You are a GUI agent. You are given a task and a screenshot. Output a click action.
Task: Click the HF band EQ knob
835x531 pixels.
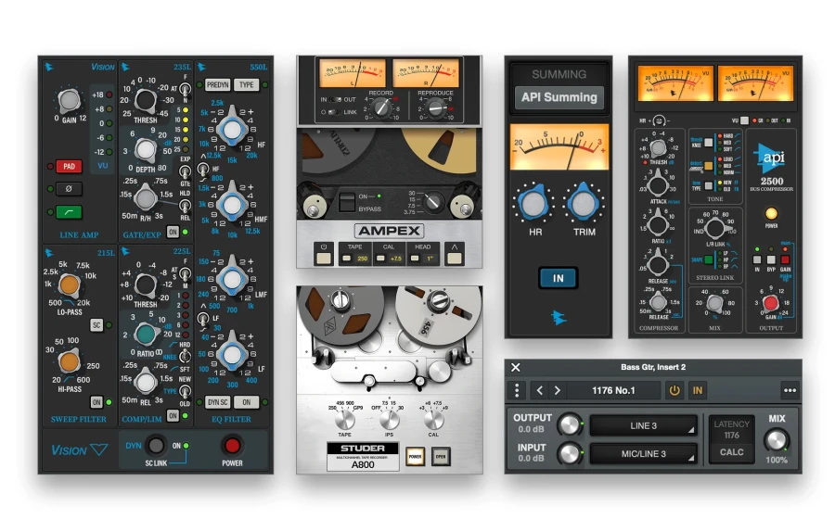pyautogui.click(x=232, y=129)
